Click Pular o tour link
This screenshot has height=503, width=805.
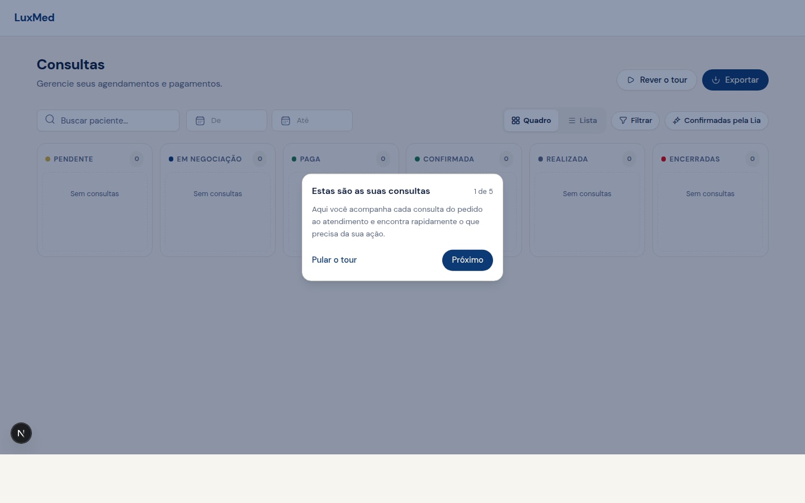(x=334, y=260)
